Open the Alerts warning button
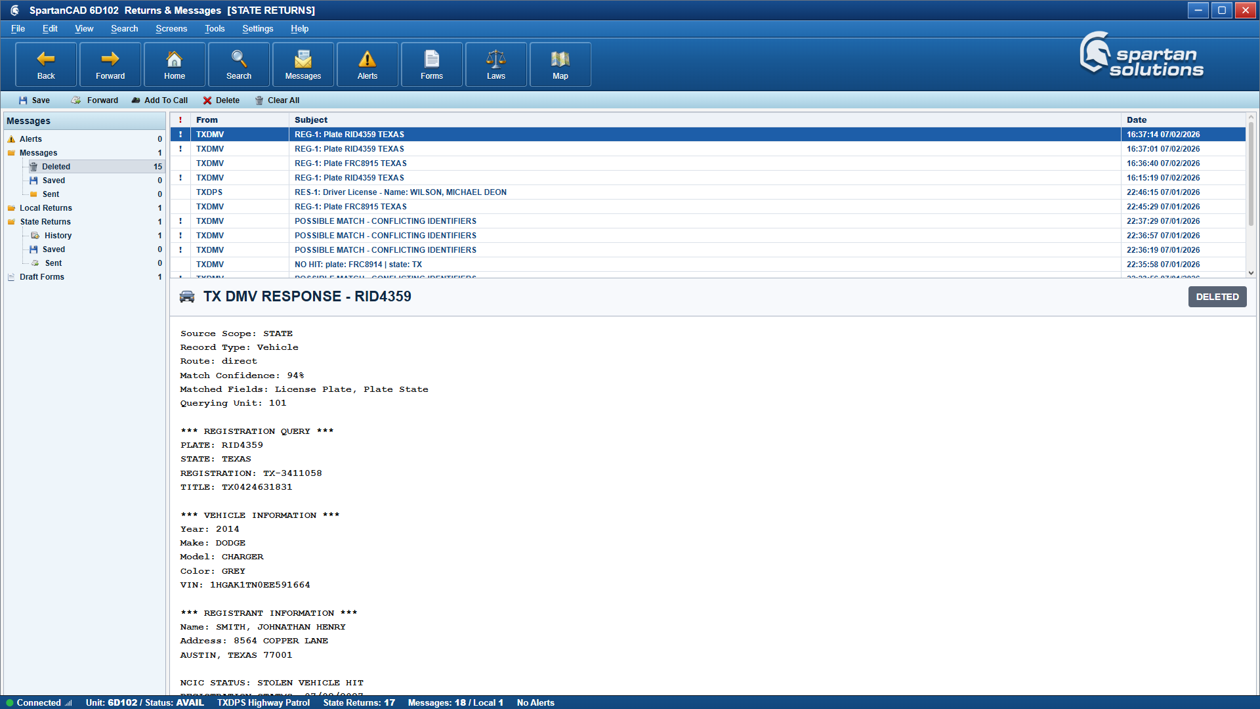The image size is (1260, 709). click(x=367, y=64)
